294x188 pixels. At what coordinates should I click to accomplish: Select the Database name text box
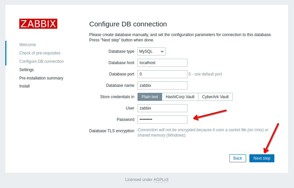[162, 85]
